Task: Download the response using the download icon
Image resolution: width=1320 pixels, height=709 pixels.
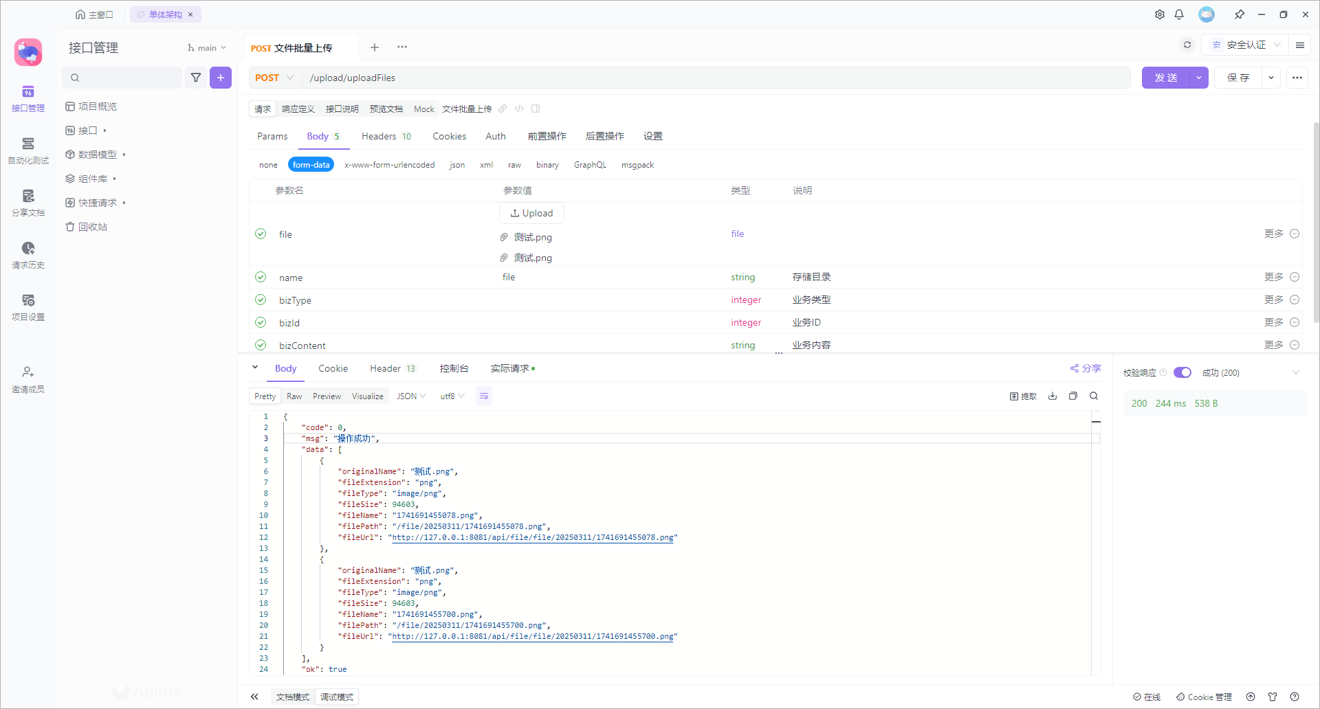Action: pyautogui.click(x=1053, y=396)
